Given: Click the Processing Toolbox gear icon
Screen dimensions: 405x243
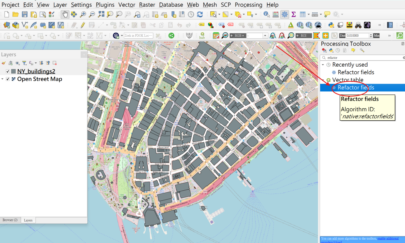Looking at the screenshot, I should pos(285,14).
